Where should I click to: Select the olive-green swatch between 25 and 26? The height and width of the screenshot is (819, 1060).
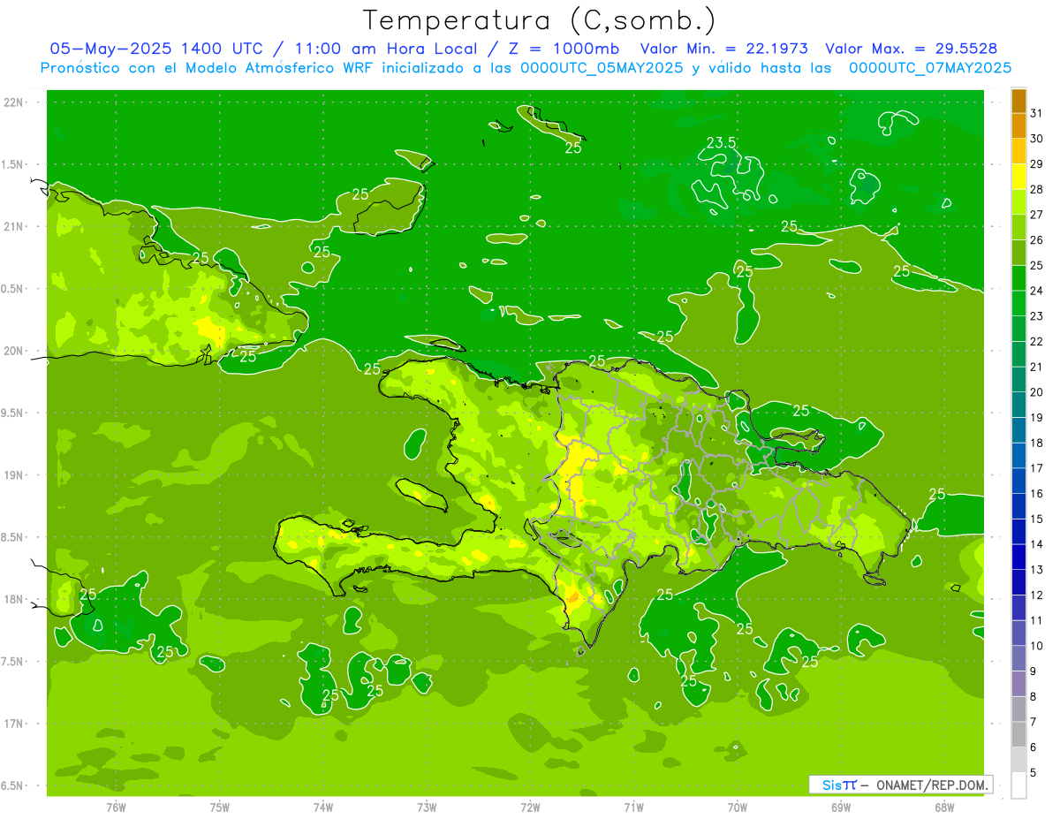coord(1018,253)
